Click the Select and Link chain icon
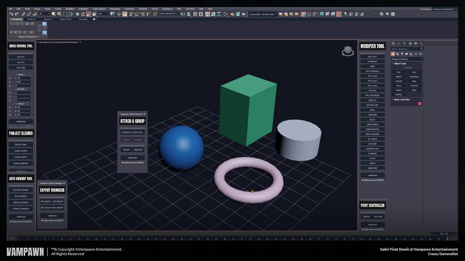The image size is (465, 261). pyautogui.click(x=23, y=14)
